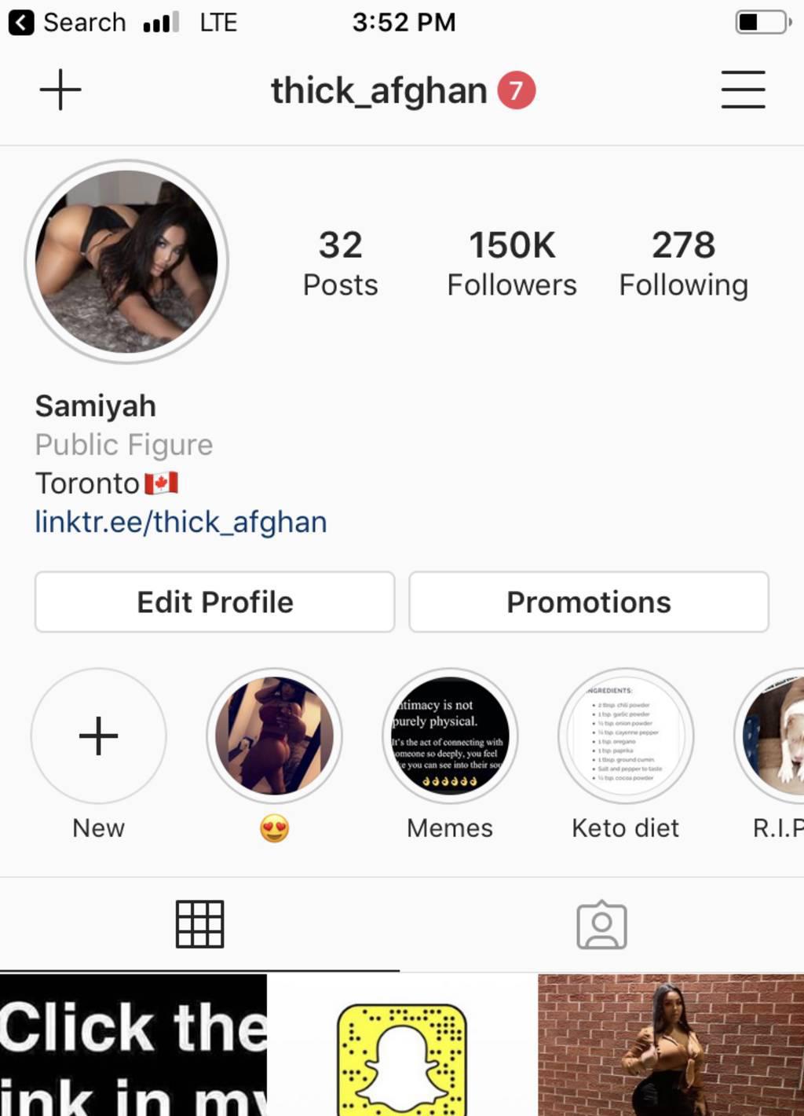Open the linktr.ee/thick_afghan link
The image size is (804, 1116).
[x=181, y=522]
